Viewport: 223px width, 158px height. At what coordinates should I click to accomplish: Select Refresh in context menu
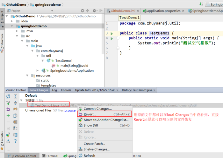(105, 155)
